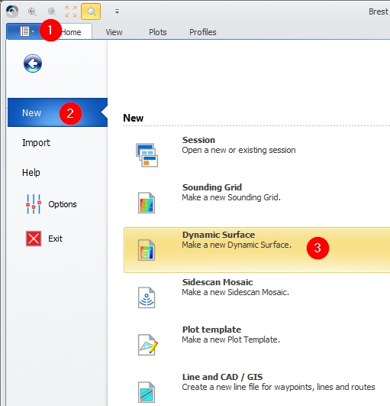Viewport: 390px width, 406px height.
Task: Click the Dynamic Surface file icon
Action: coord(147,250)
